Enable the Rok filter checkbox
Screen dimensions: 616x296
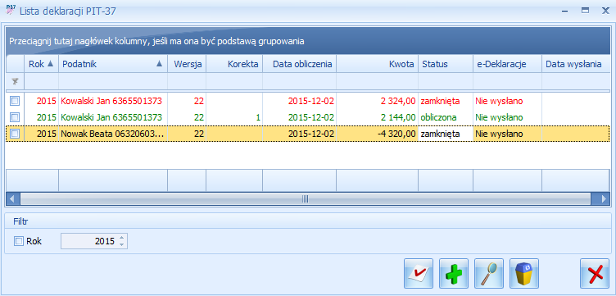[x=19, y=241]
